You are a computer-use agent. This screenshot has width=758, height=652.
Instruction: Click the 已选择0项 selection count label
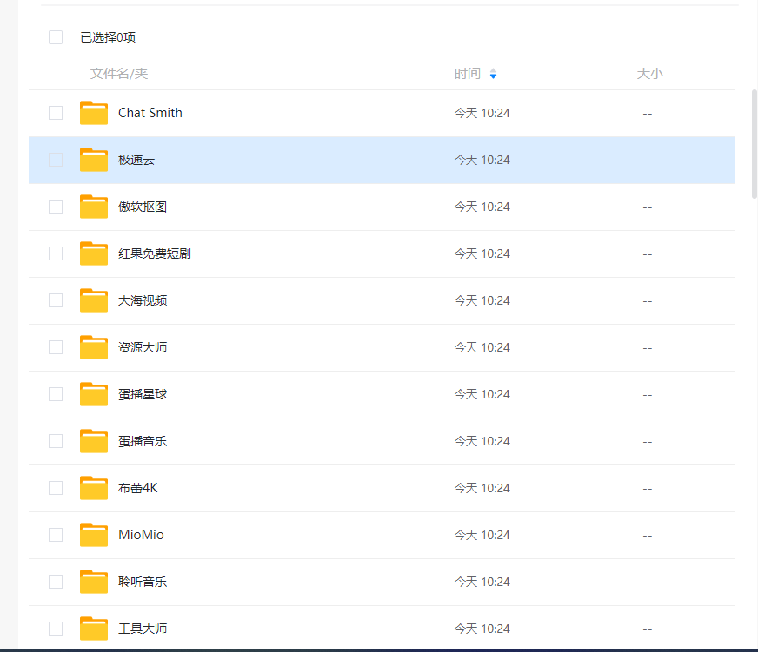pos(108,37)
